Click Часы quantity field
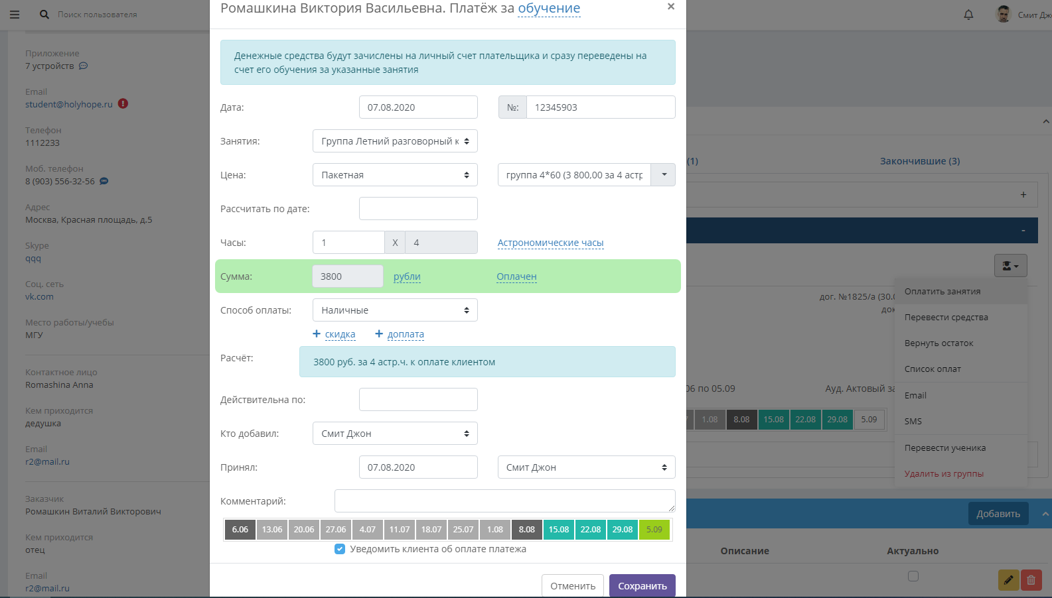This screenshot has height=598, width=1052. point(348,243)
